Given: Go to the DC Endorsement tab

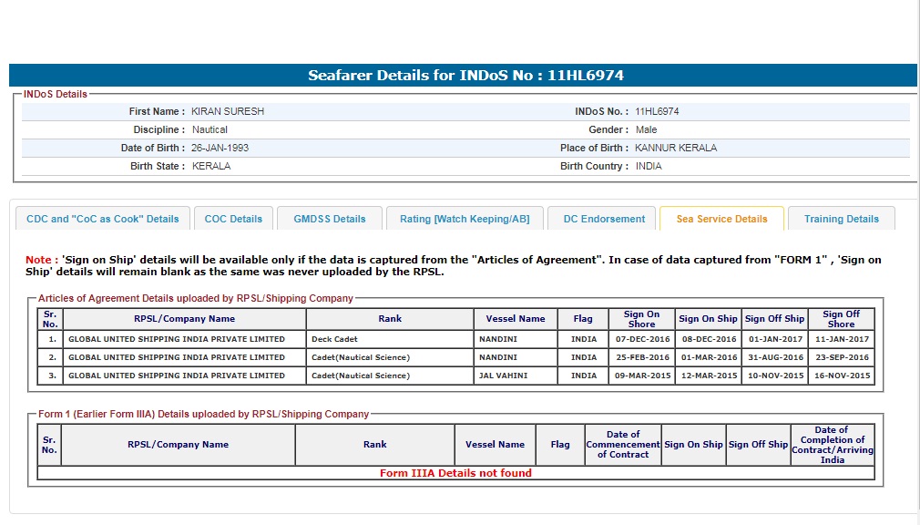Looking at the screenshot, I should (603, 219).
